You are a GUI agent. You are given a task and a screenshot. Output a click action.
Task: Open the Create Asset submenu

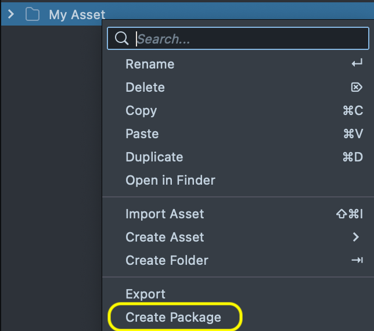coord(165,237)
